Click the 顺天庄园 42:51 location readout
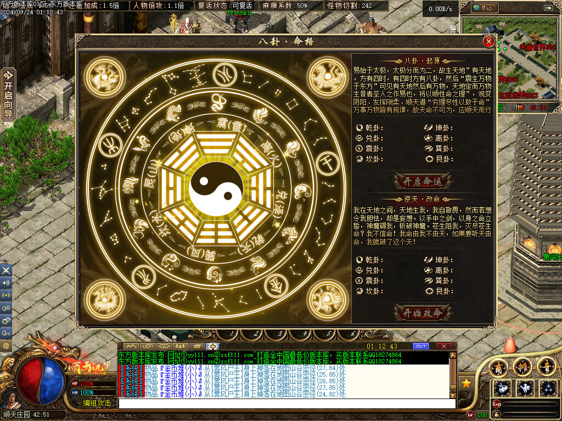 coord(25,414)
